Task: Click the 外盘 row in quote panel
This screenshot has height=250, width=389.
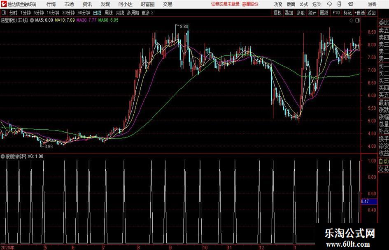Action: tap(384, 131)
